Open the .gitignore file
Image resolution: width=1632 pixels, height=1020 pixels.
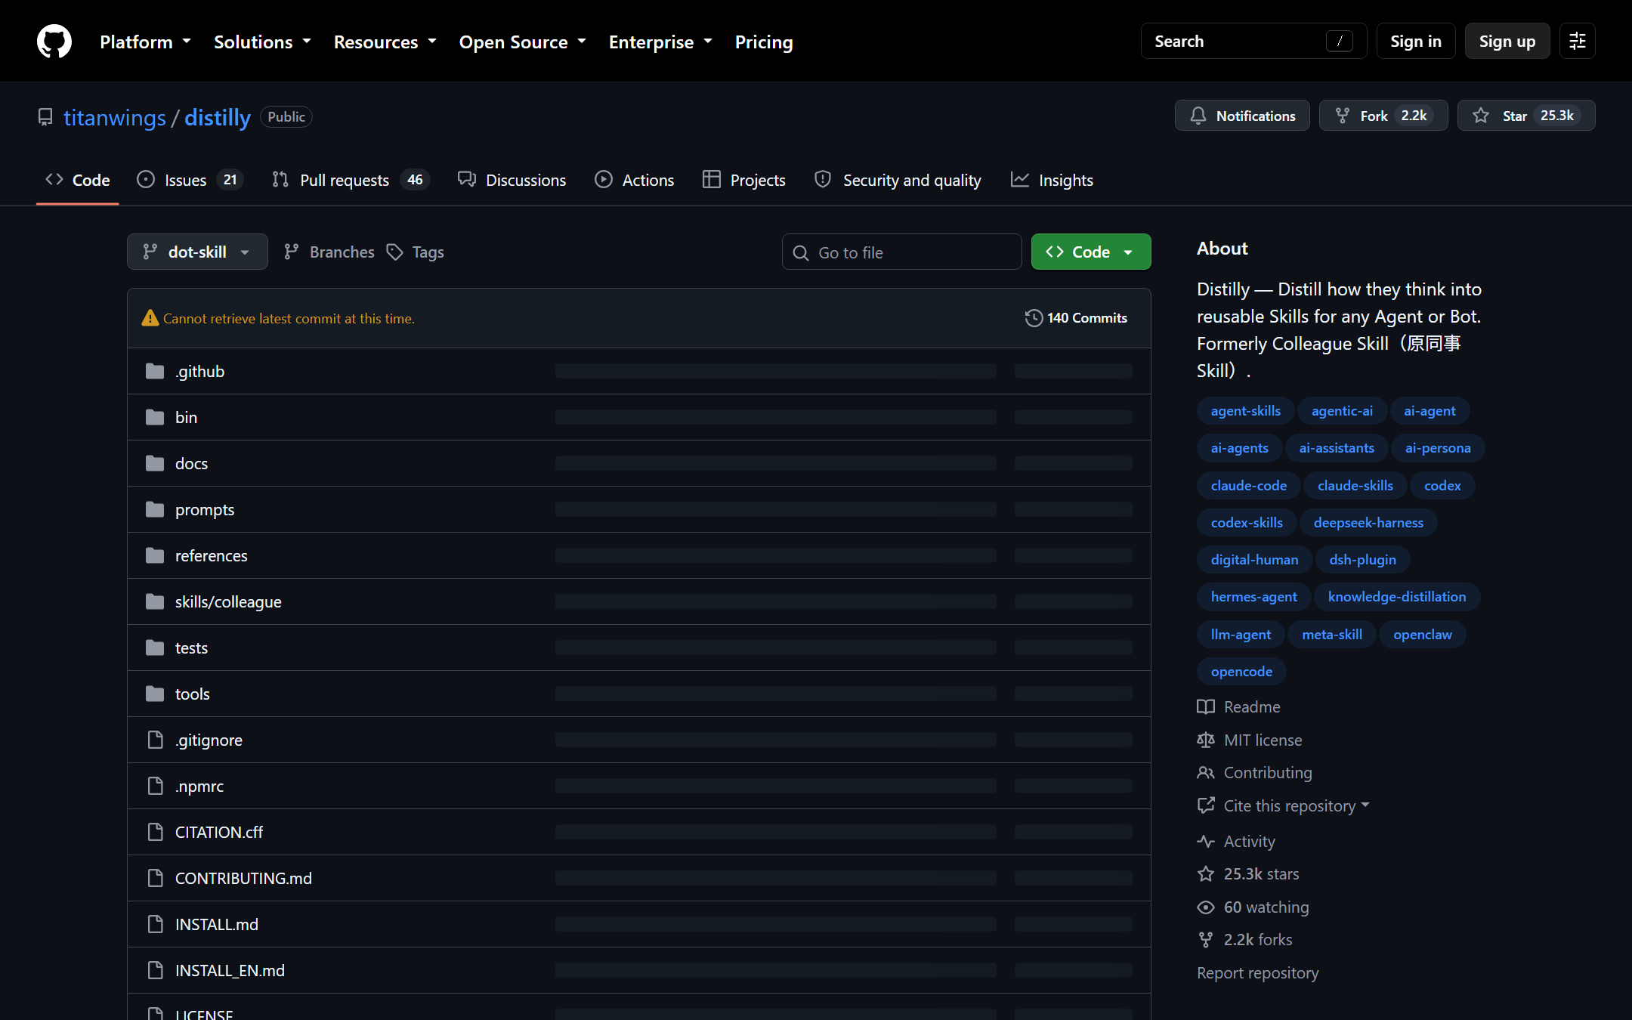coord(209,740)
